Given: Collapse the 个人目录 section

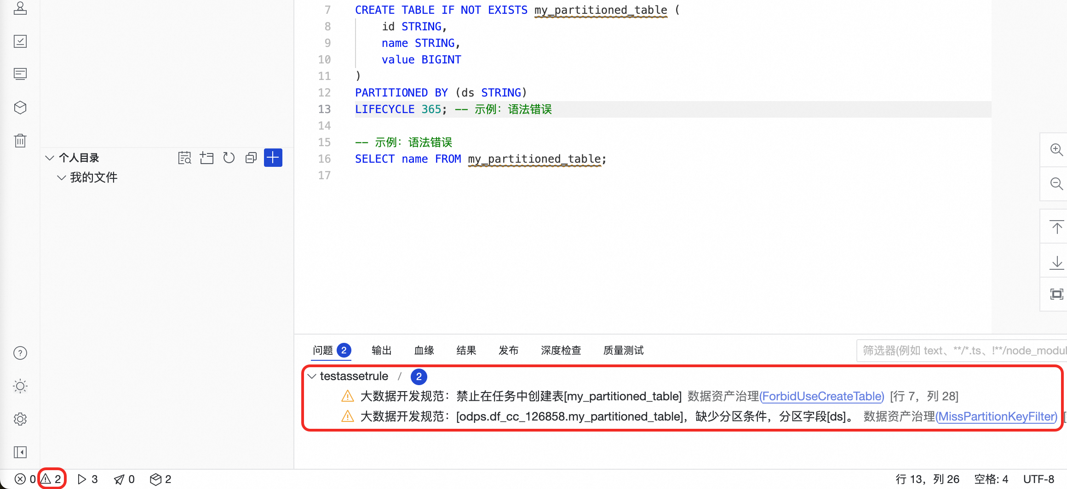Looking at the screenshot, I should [x=50, y=158].
